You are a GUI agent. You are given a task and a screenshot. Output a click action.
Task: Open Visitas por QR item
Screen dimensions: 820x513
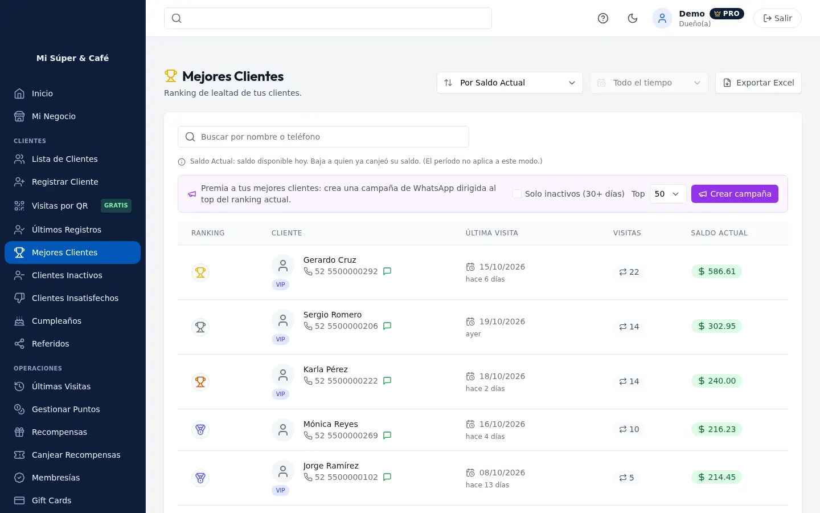click(72, 206)
